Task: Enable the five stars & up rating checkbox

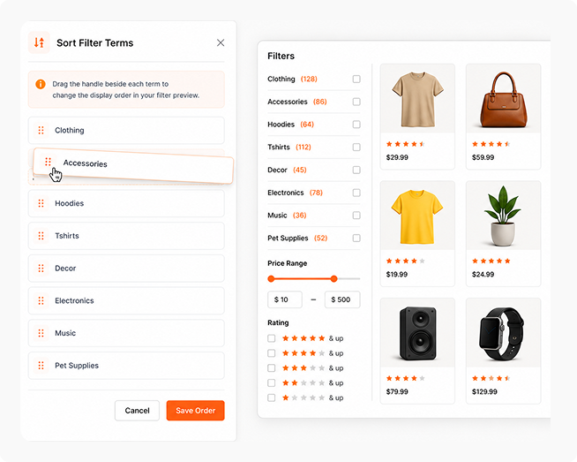Action: (x=271, y=338)
